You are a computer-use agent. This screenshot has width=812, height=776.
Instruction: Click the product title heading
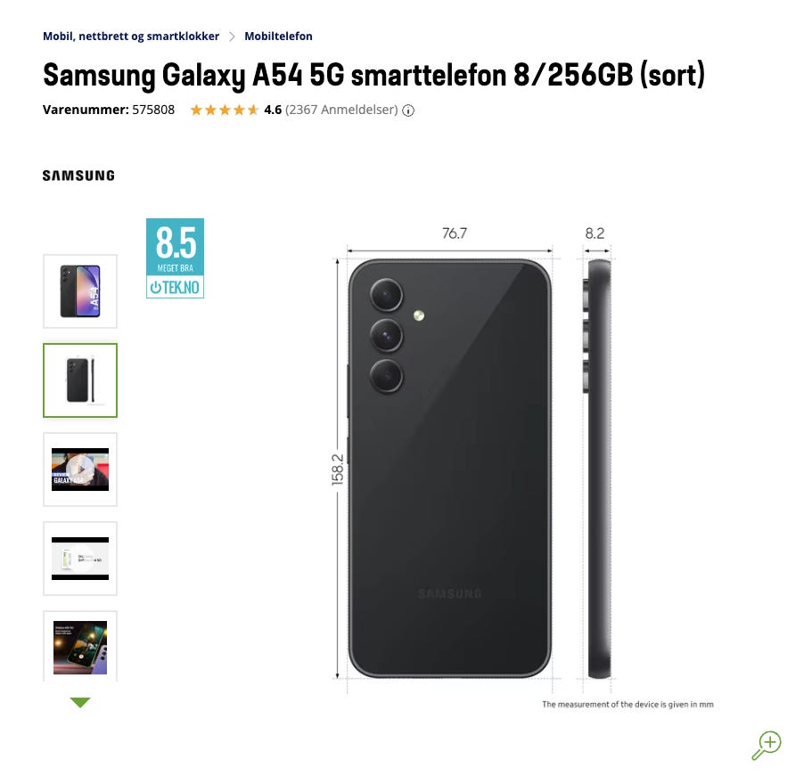(x=373, y=75)
